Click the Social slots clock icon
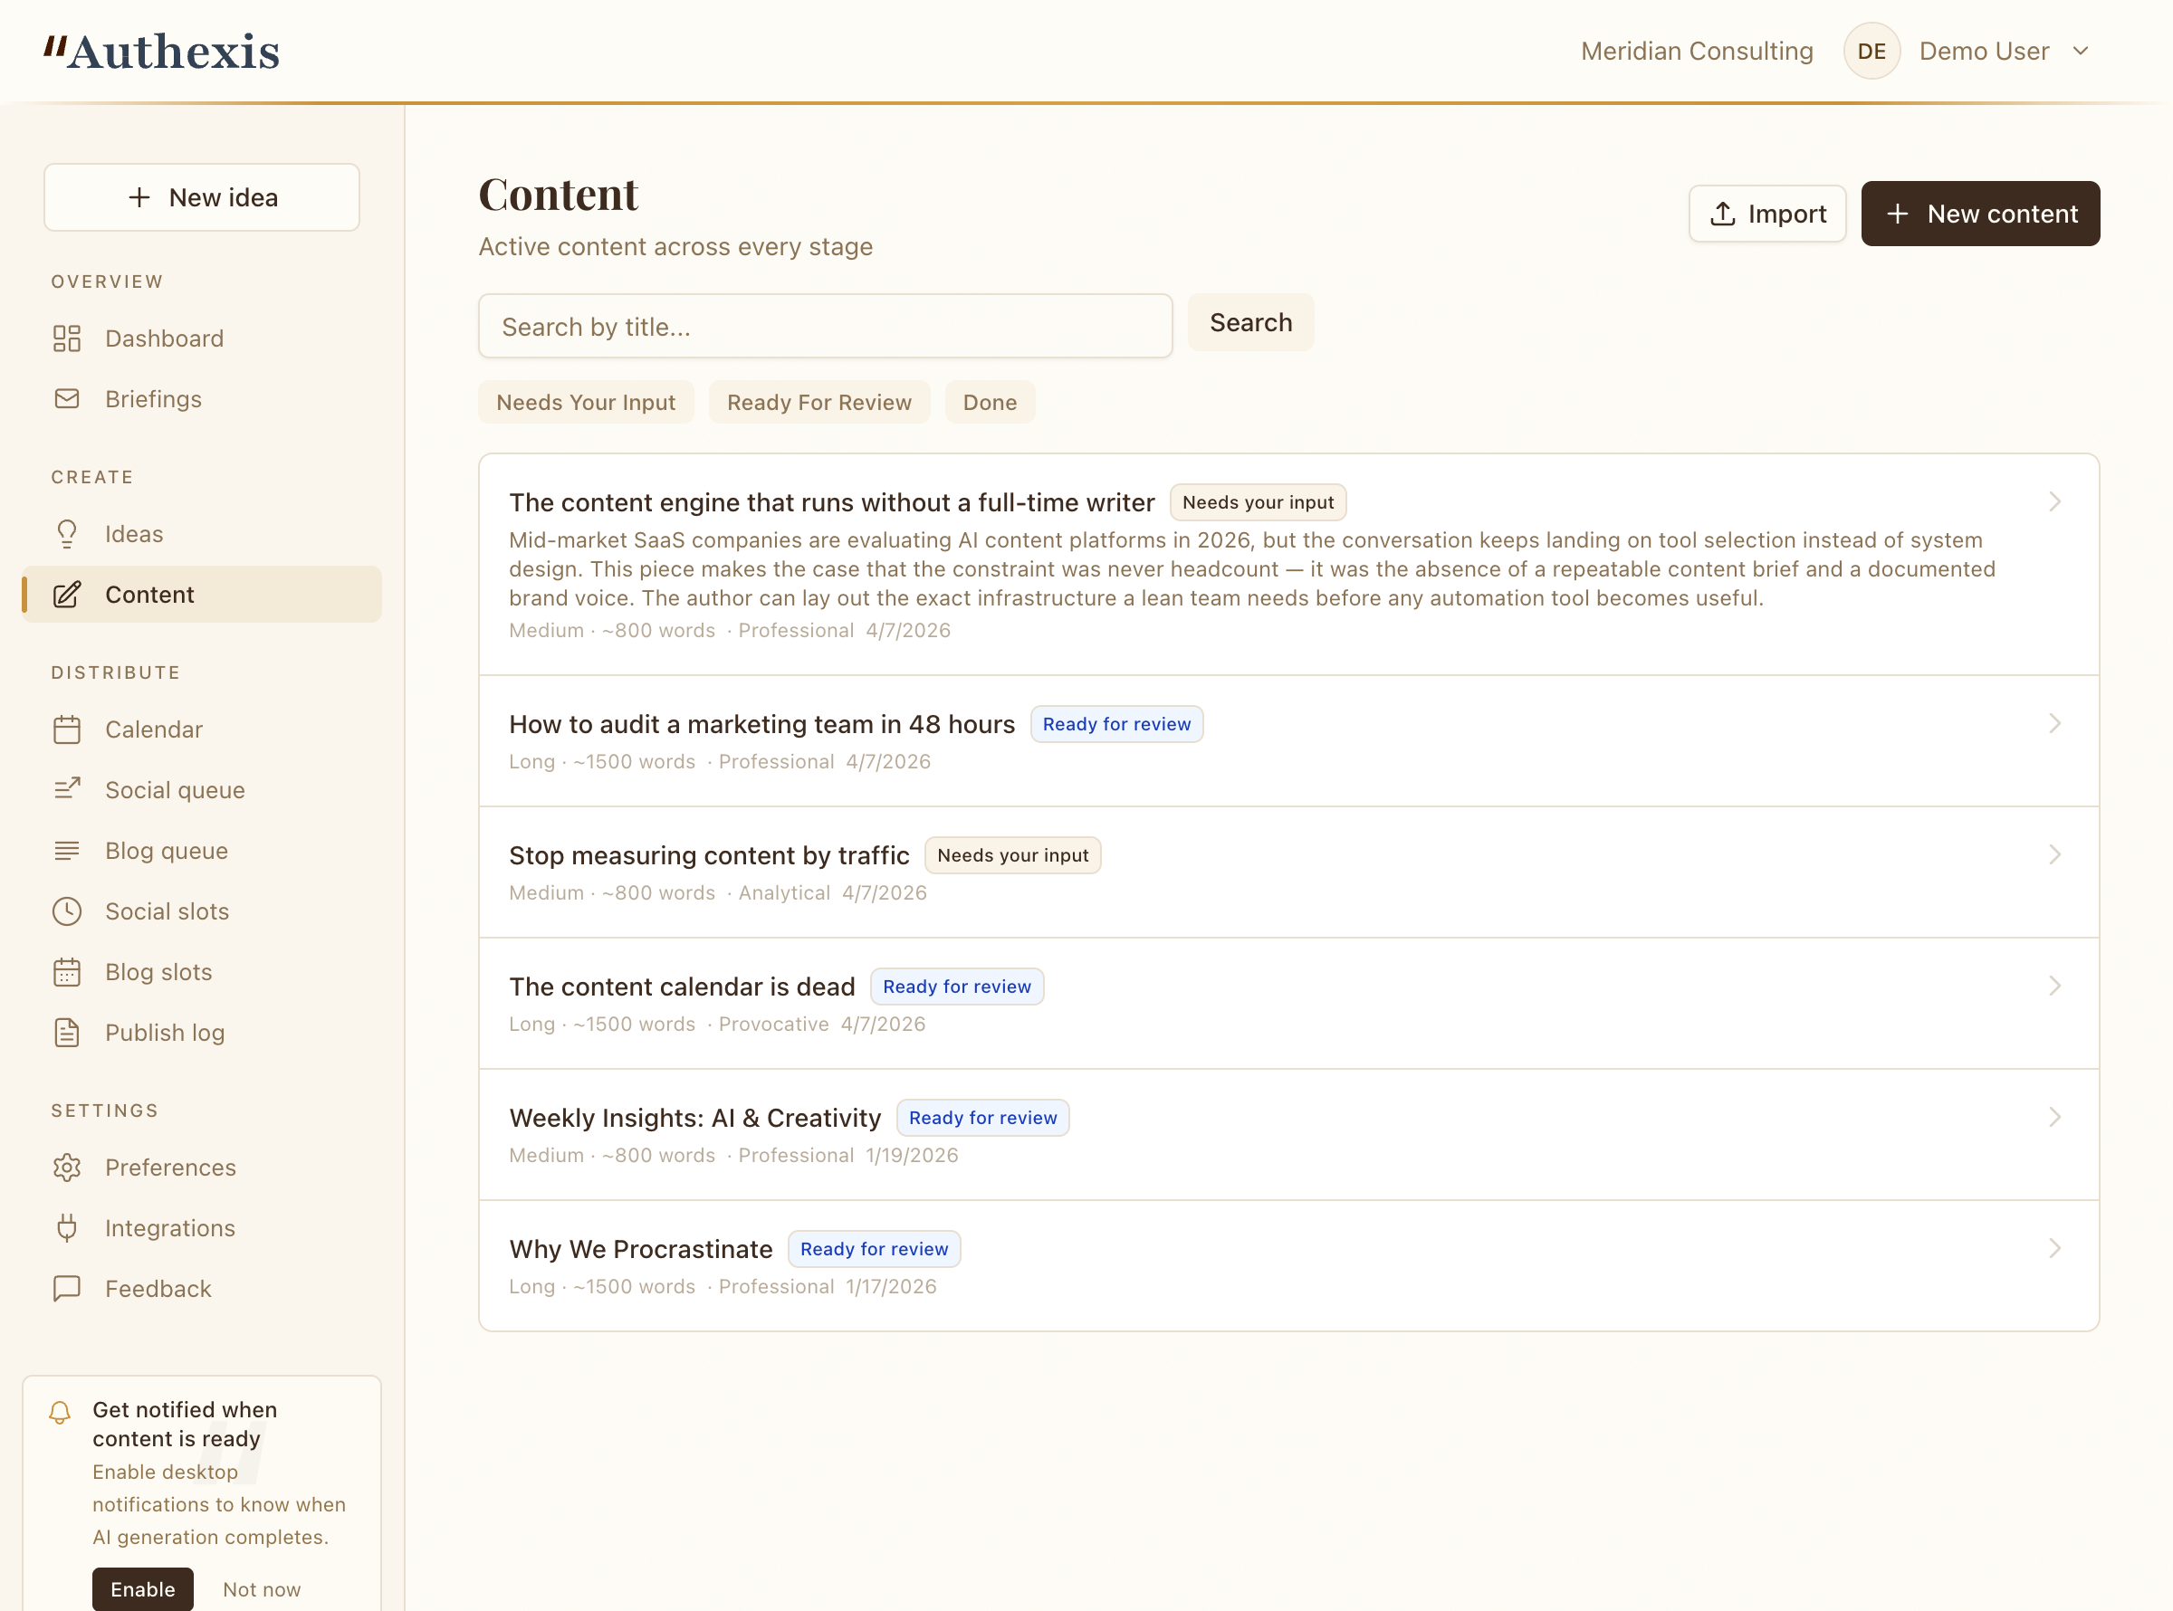 click(x=66, y=910)
